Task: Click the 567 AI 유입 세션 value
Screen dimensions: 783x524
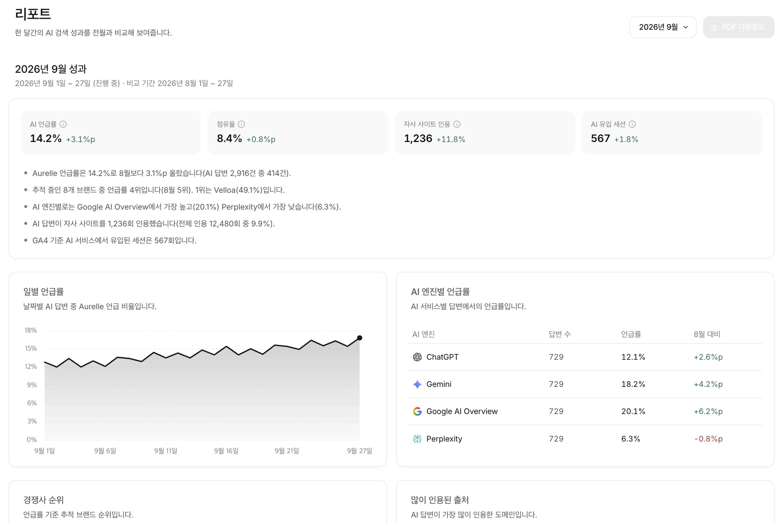Action: click(600, 139)
